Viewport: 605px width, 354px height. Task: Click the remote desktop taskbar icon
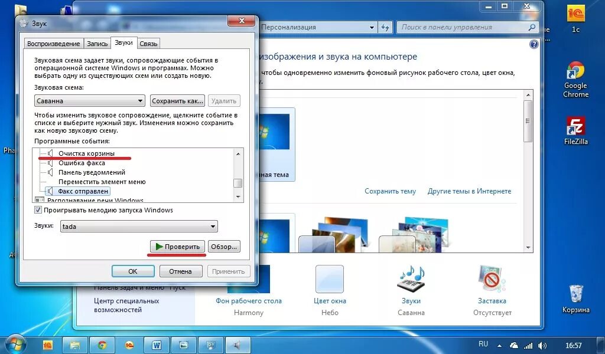211,345
